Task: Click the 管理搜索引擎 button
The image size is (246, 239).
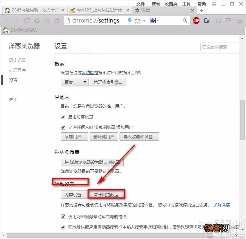Action: tap(108, 82)
